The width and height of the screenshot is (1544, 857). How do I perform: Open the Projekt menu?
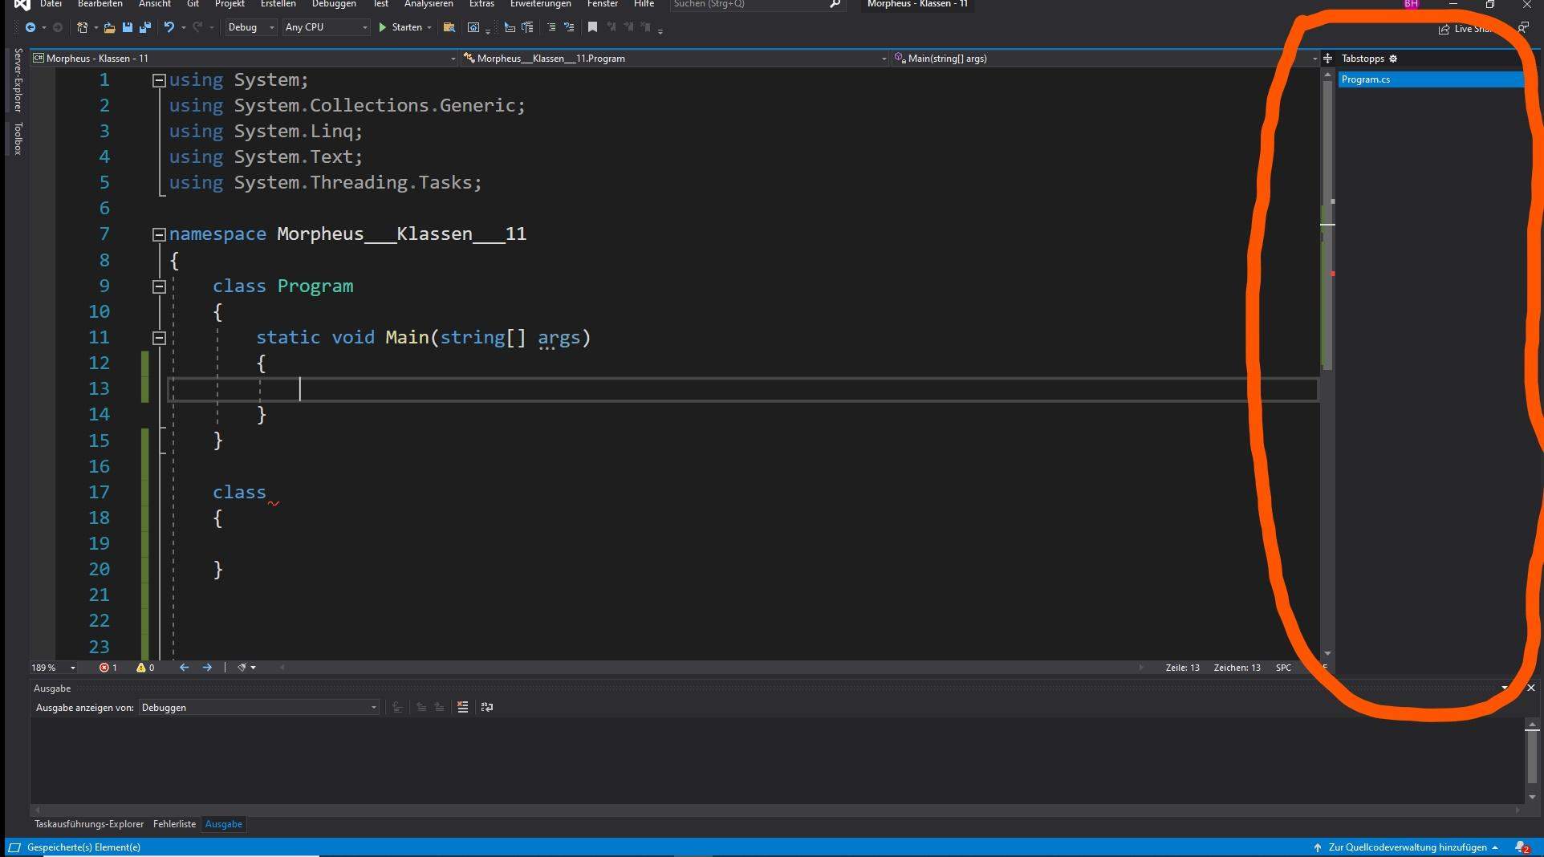point(230,4)
